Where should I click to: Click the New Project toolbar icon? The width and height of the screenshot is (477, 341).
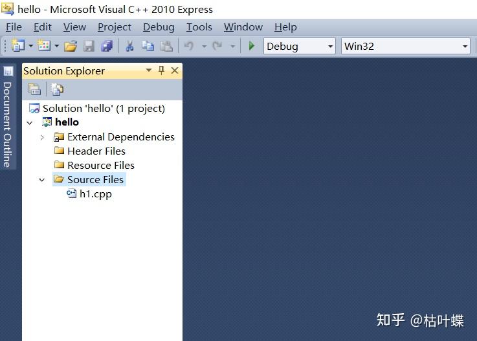[17, 46]
